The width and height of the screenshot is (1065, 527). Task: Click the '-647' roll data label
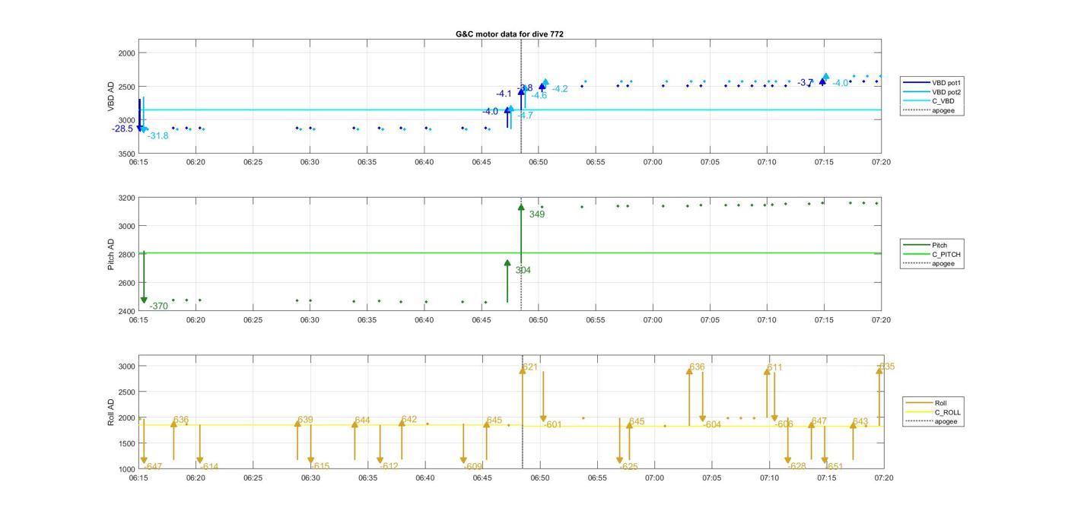152,466
